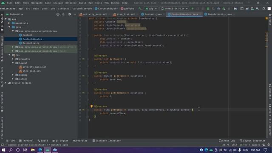
Task: Open Windows Start menu
Action: coord(3,150)
